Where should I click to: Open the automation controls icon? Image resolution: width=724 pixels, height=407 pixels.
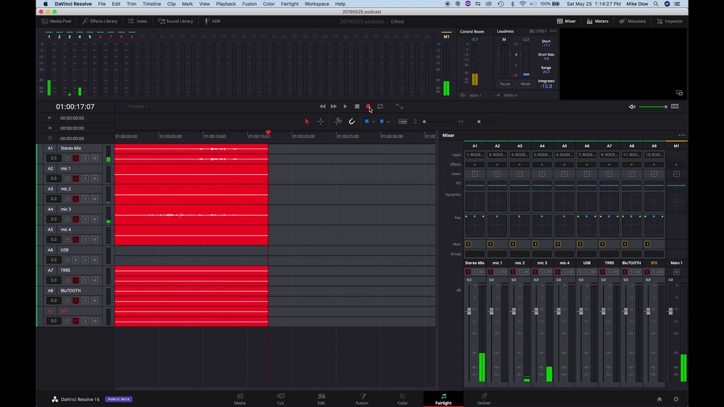(399, 106)
